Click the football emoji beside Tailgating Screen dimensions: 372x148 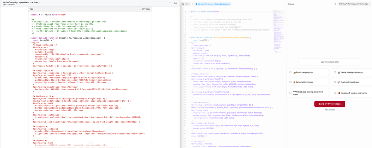coord(339,93)
